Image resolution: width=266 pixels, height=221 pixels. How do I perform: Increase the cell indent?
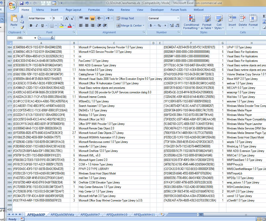pyautogui.click(x=105, y=26)
